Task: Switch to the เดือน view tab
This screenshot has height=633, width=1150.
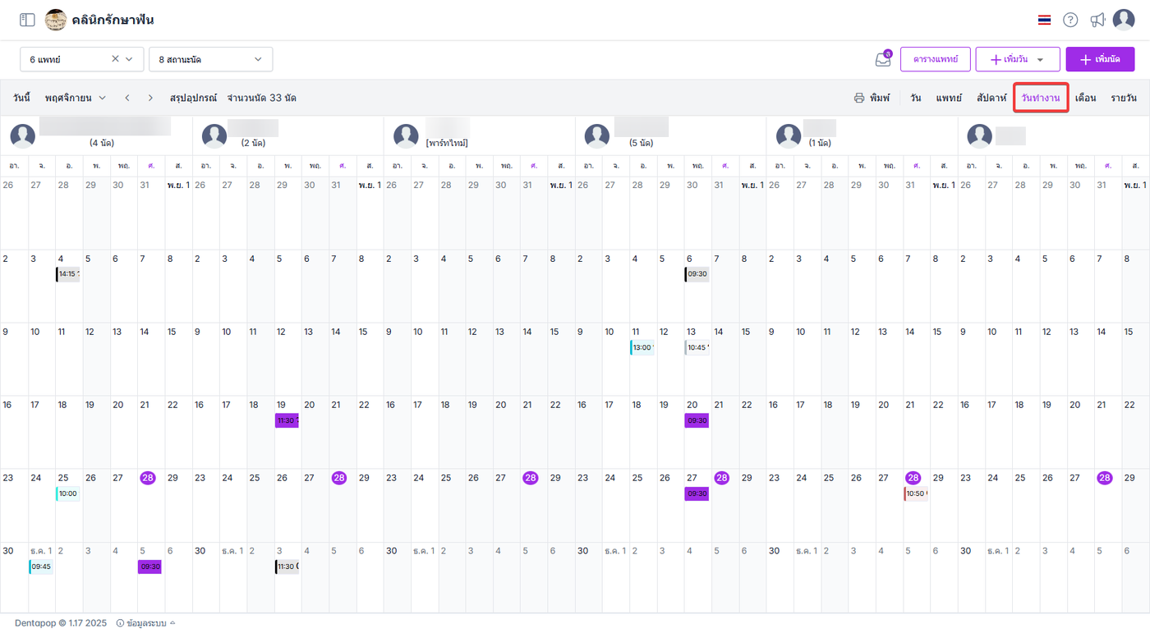Action: 1085,98
